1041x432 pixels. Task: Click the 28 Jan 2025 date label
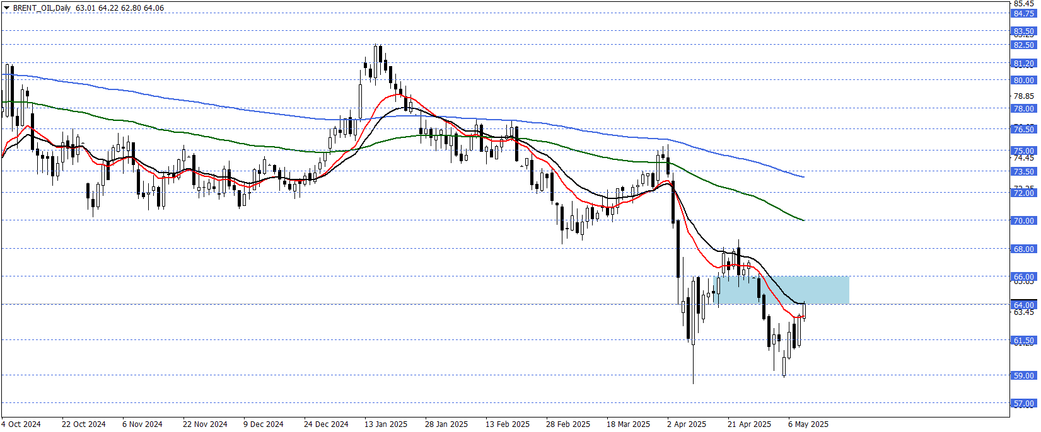[446, 424]
